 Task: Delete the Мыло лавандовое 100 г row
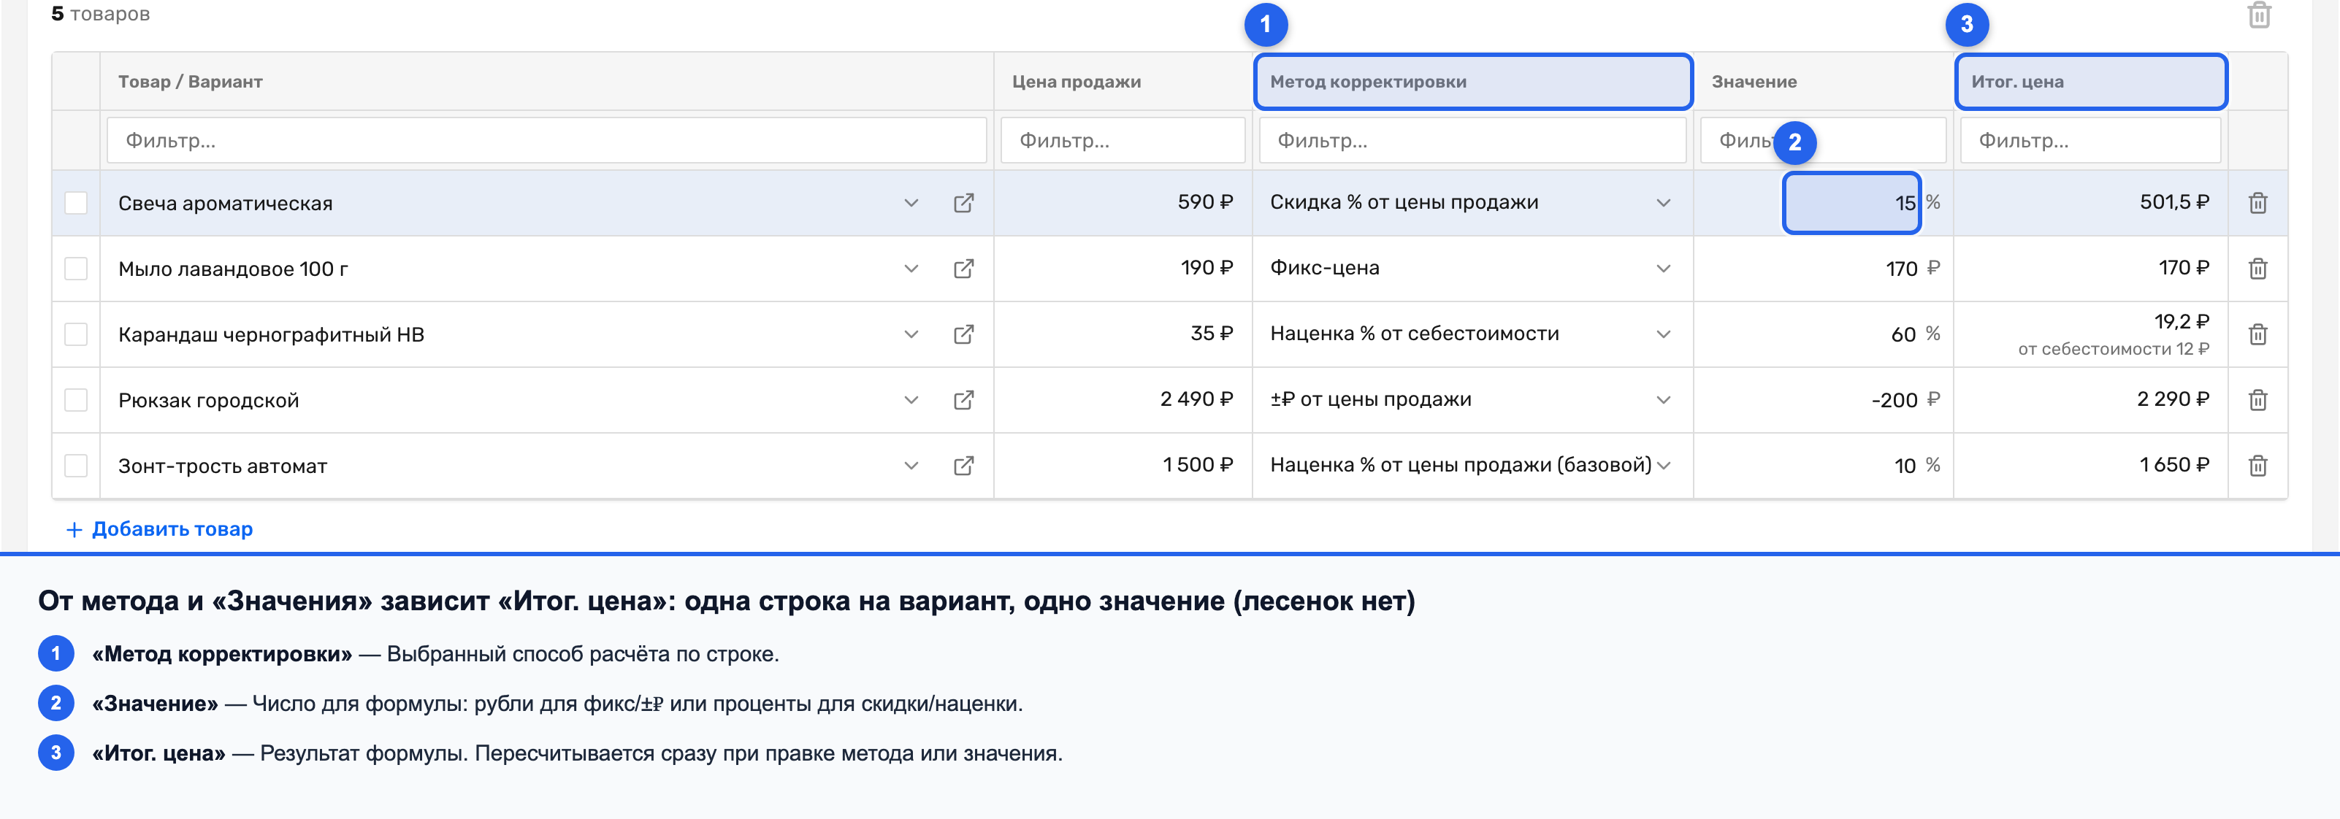pyautogui.click(x=2257, y=269)
